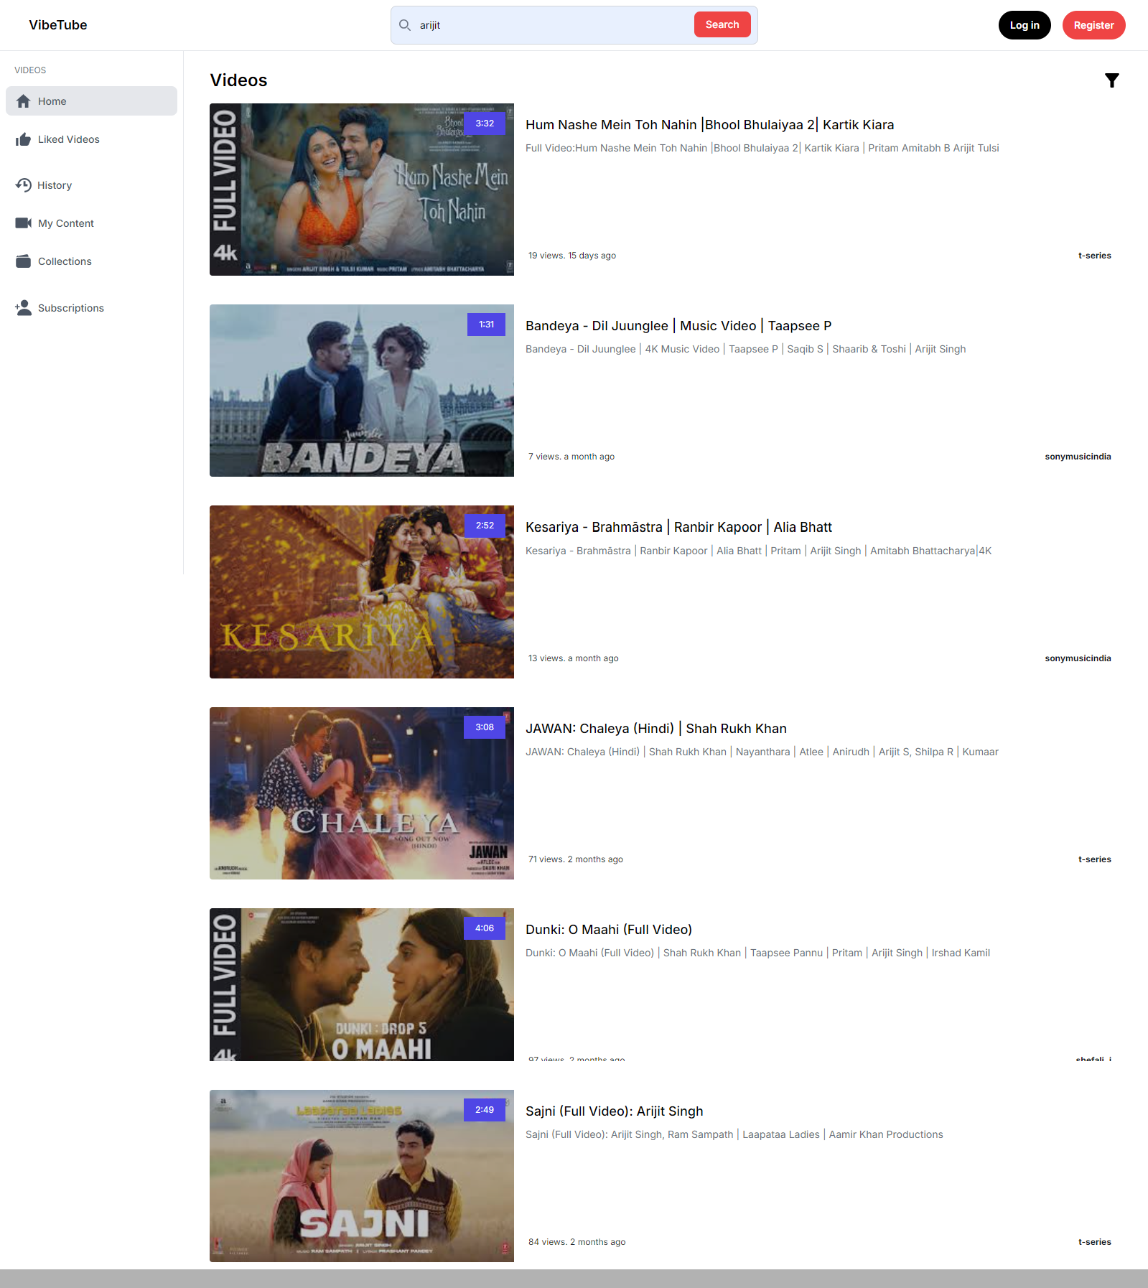Click Kesariya description mentioning Amitabh Bhattacharya

(758, 551)
